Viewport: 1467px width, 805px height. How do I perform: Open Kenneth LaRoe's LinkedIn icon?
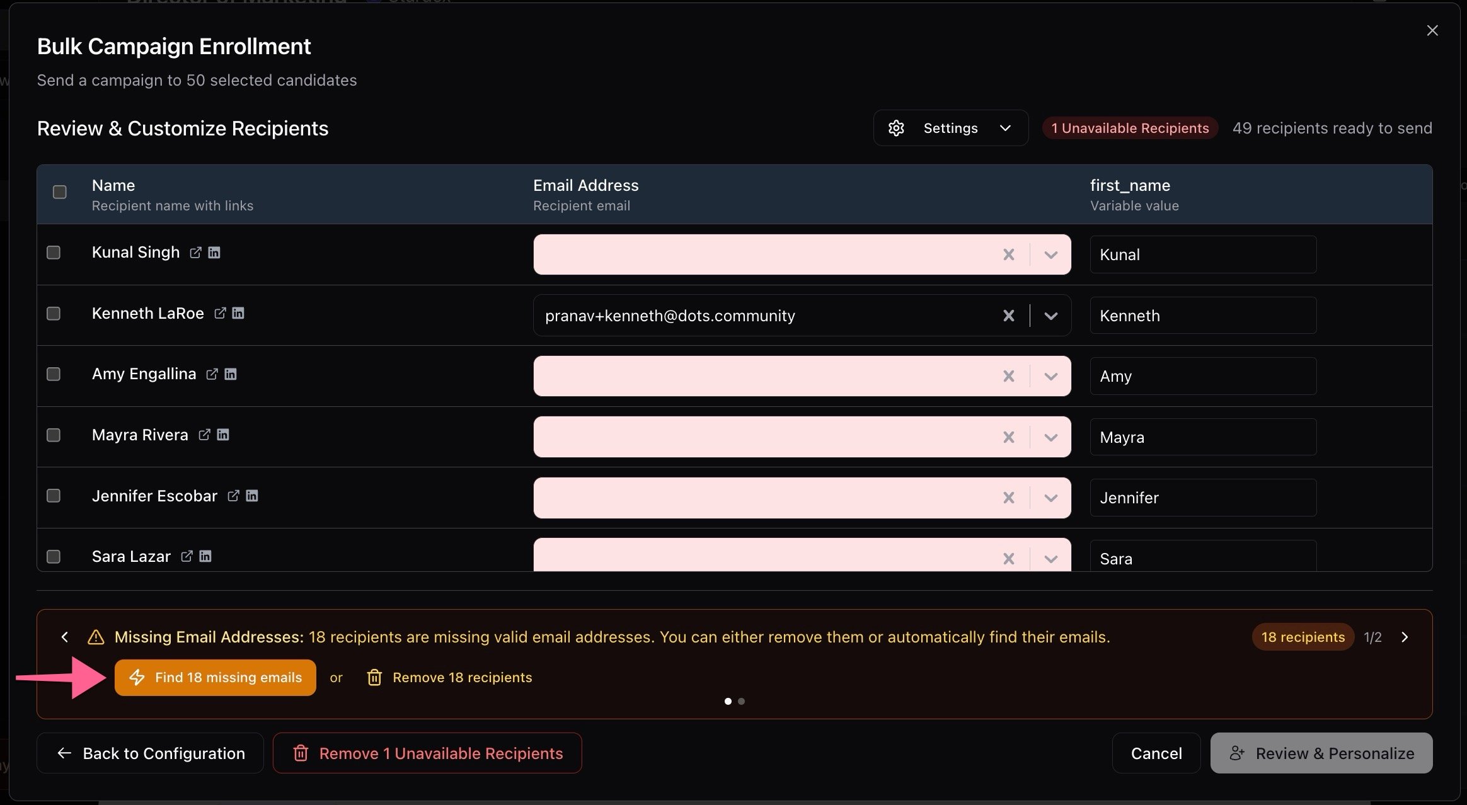tap(238, 313)
